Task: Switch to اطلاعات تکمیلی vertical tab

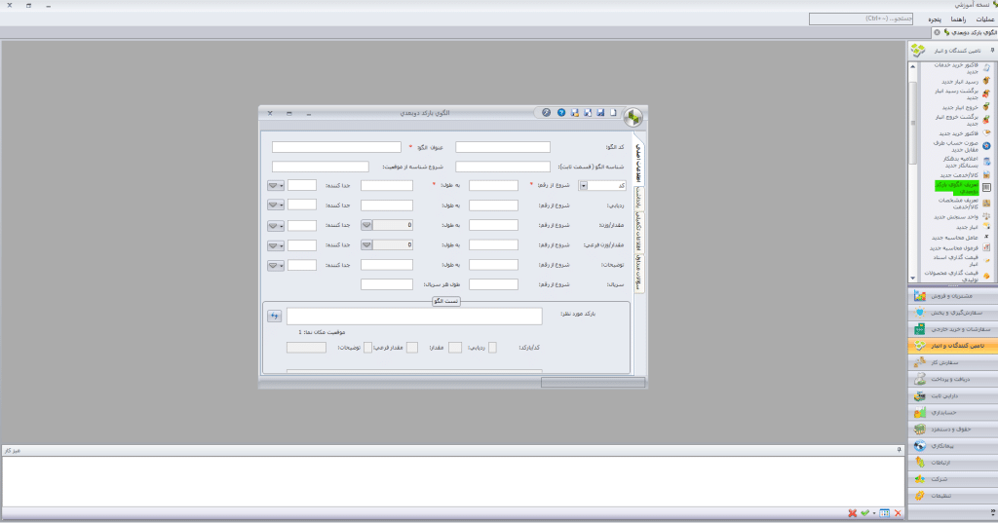Action: coord(638,232)
